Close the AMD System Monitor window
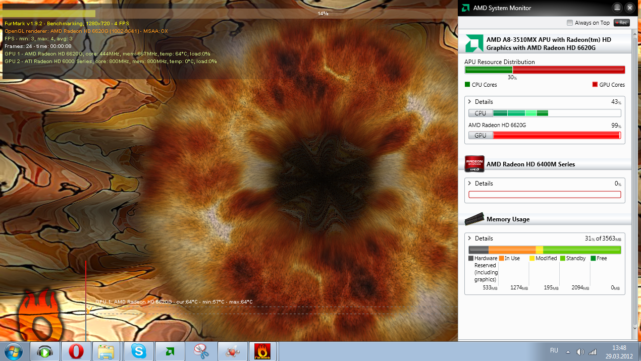The width and height of the screenshot is (641, 361). [629, 8]
